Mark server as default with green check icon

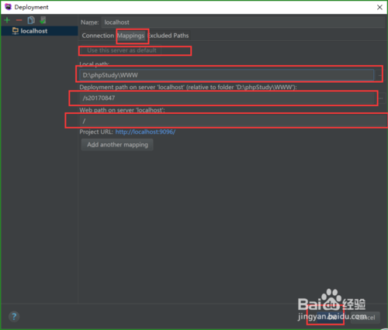[x=43, y=20]
